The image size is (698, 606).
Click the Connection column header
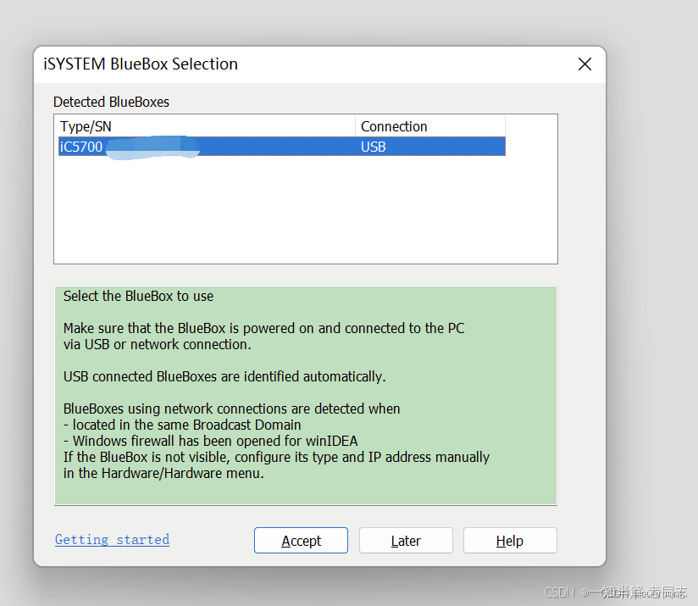394,125
